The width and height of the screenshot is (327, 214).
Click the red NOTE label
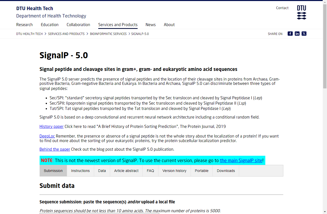click(47, 160)
